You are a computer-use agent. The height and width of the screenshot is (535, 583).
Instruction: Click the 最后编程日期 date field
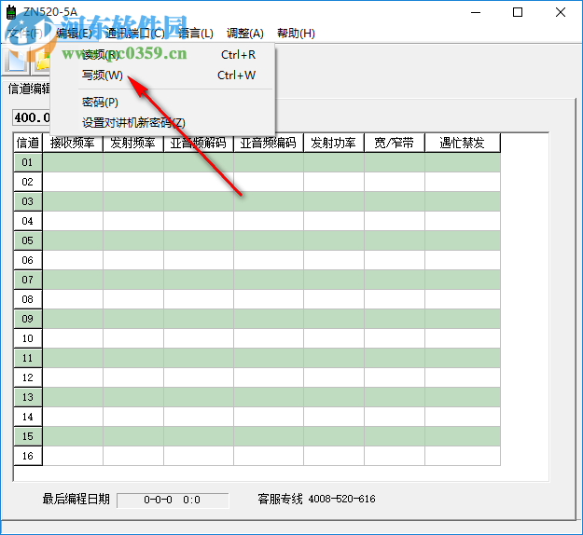point(173,501)
